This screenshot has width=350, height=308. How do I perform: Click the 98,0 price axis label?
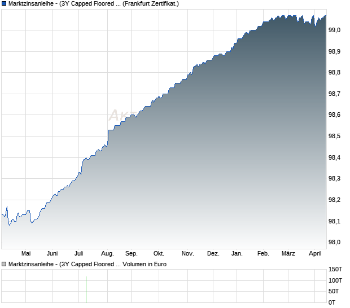[x=335, y=242]
